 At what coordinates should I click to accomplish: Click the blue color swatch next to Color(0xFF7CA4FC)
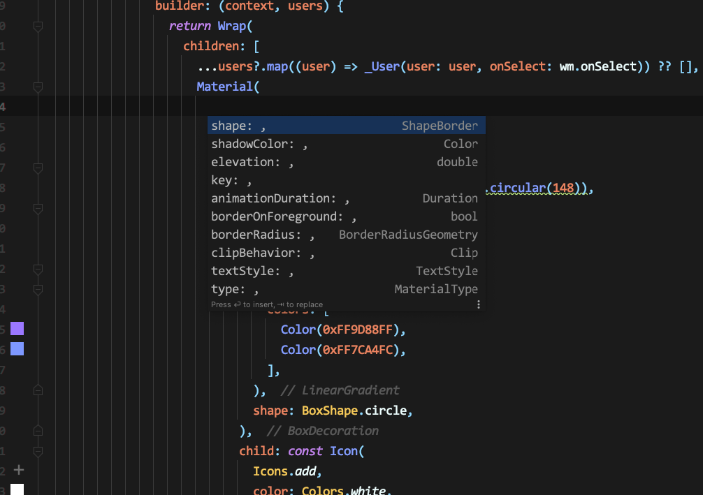click(17, 348)
